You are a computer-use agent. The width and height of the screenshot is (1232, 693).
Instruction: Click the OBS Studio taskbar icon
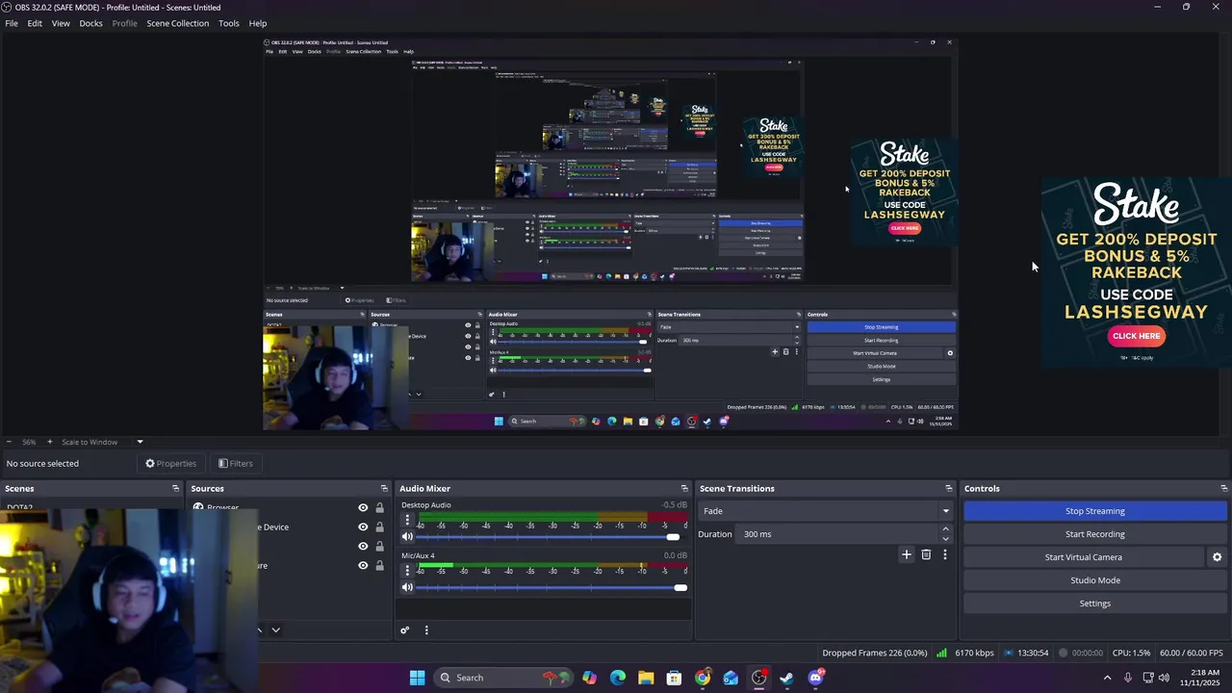coord(758,678)
